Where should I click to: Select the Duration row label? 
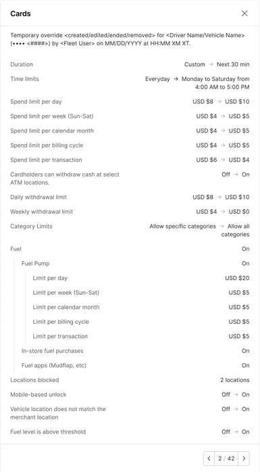(x=22, y=64)
